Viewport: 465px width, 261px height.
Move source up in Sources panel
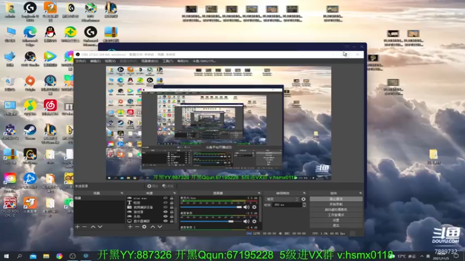(153, 227)
